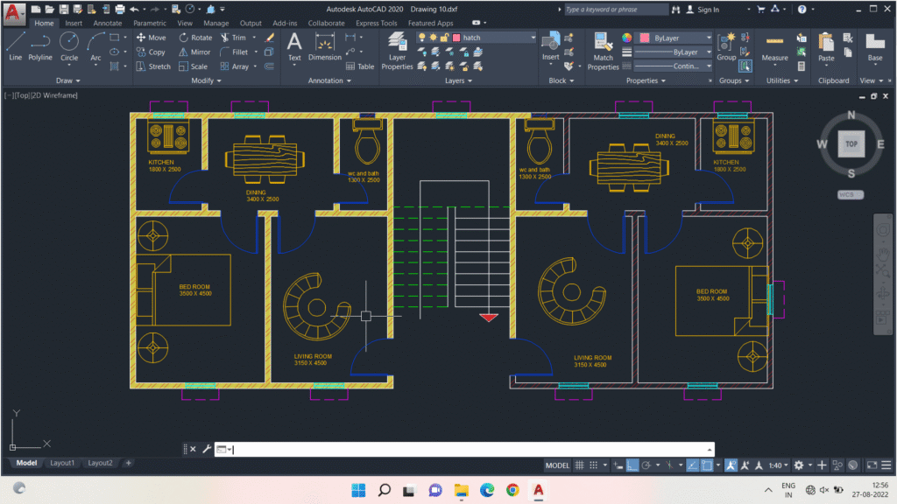This screenshot has height=504, width=897.
Task: Open the Express Tools tab
Action: coord(376,24)
